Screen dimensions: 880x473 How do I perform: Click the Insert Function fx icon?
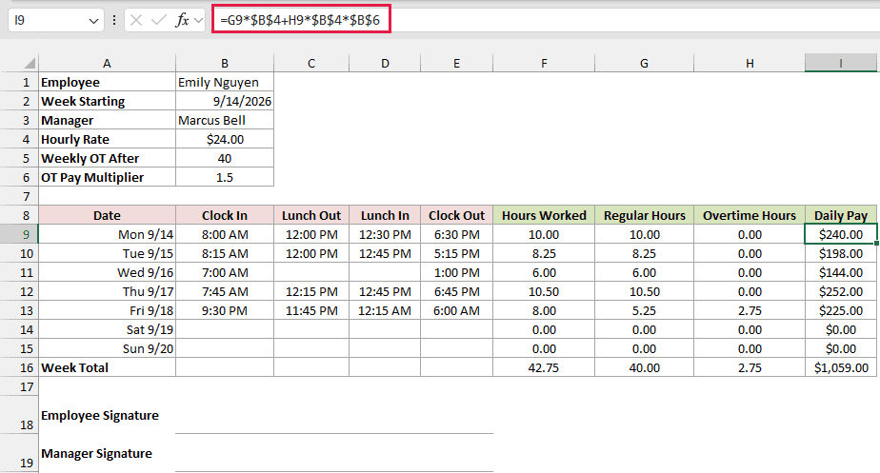pos(182,20)
